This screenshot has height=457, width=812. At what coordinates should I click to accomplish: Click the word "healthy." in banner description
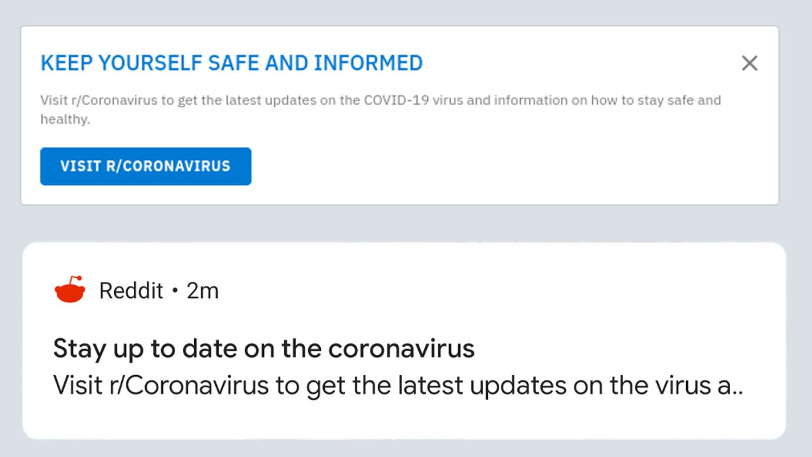point(65,119)
